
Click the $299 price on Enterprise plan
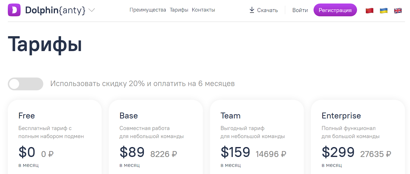(x=338, y=152)
